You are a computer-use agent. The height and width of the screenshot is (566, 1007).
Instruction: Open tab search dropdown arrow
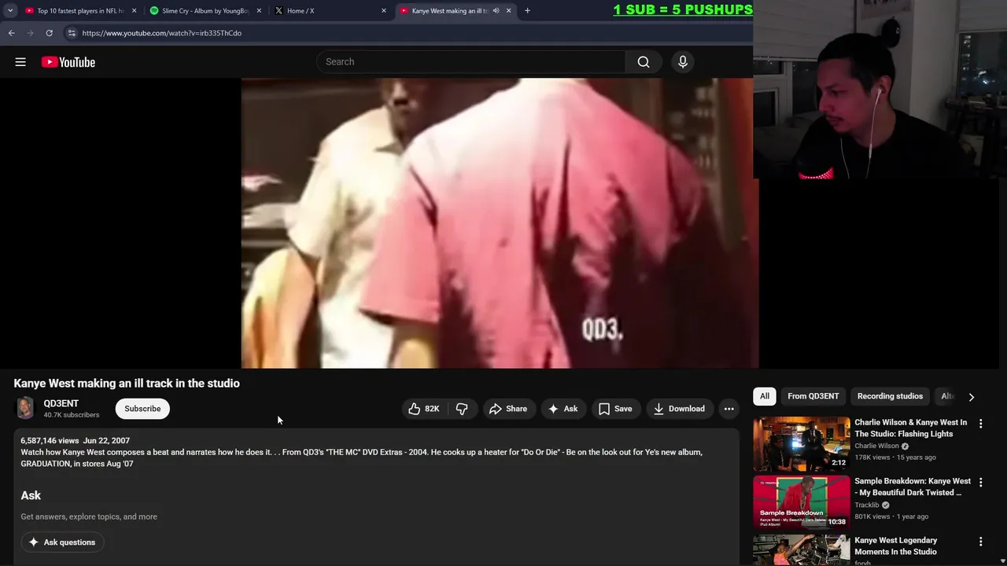[x=10, y=11]
